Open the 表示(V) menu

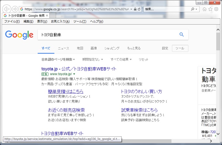(42, 22)
